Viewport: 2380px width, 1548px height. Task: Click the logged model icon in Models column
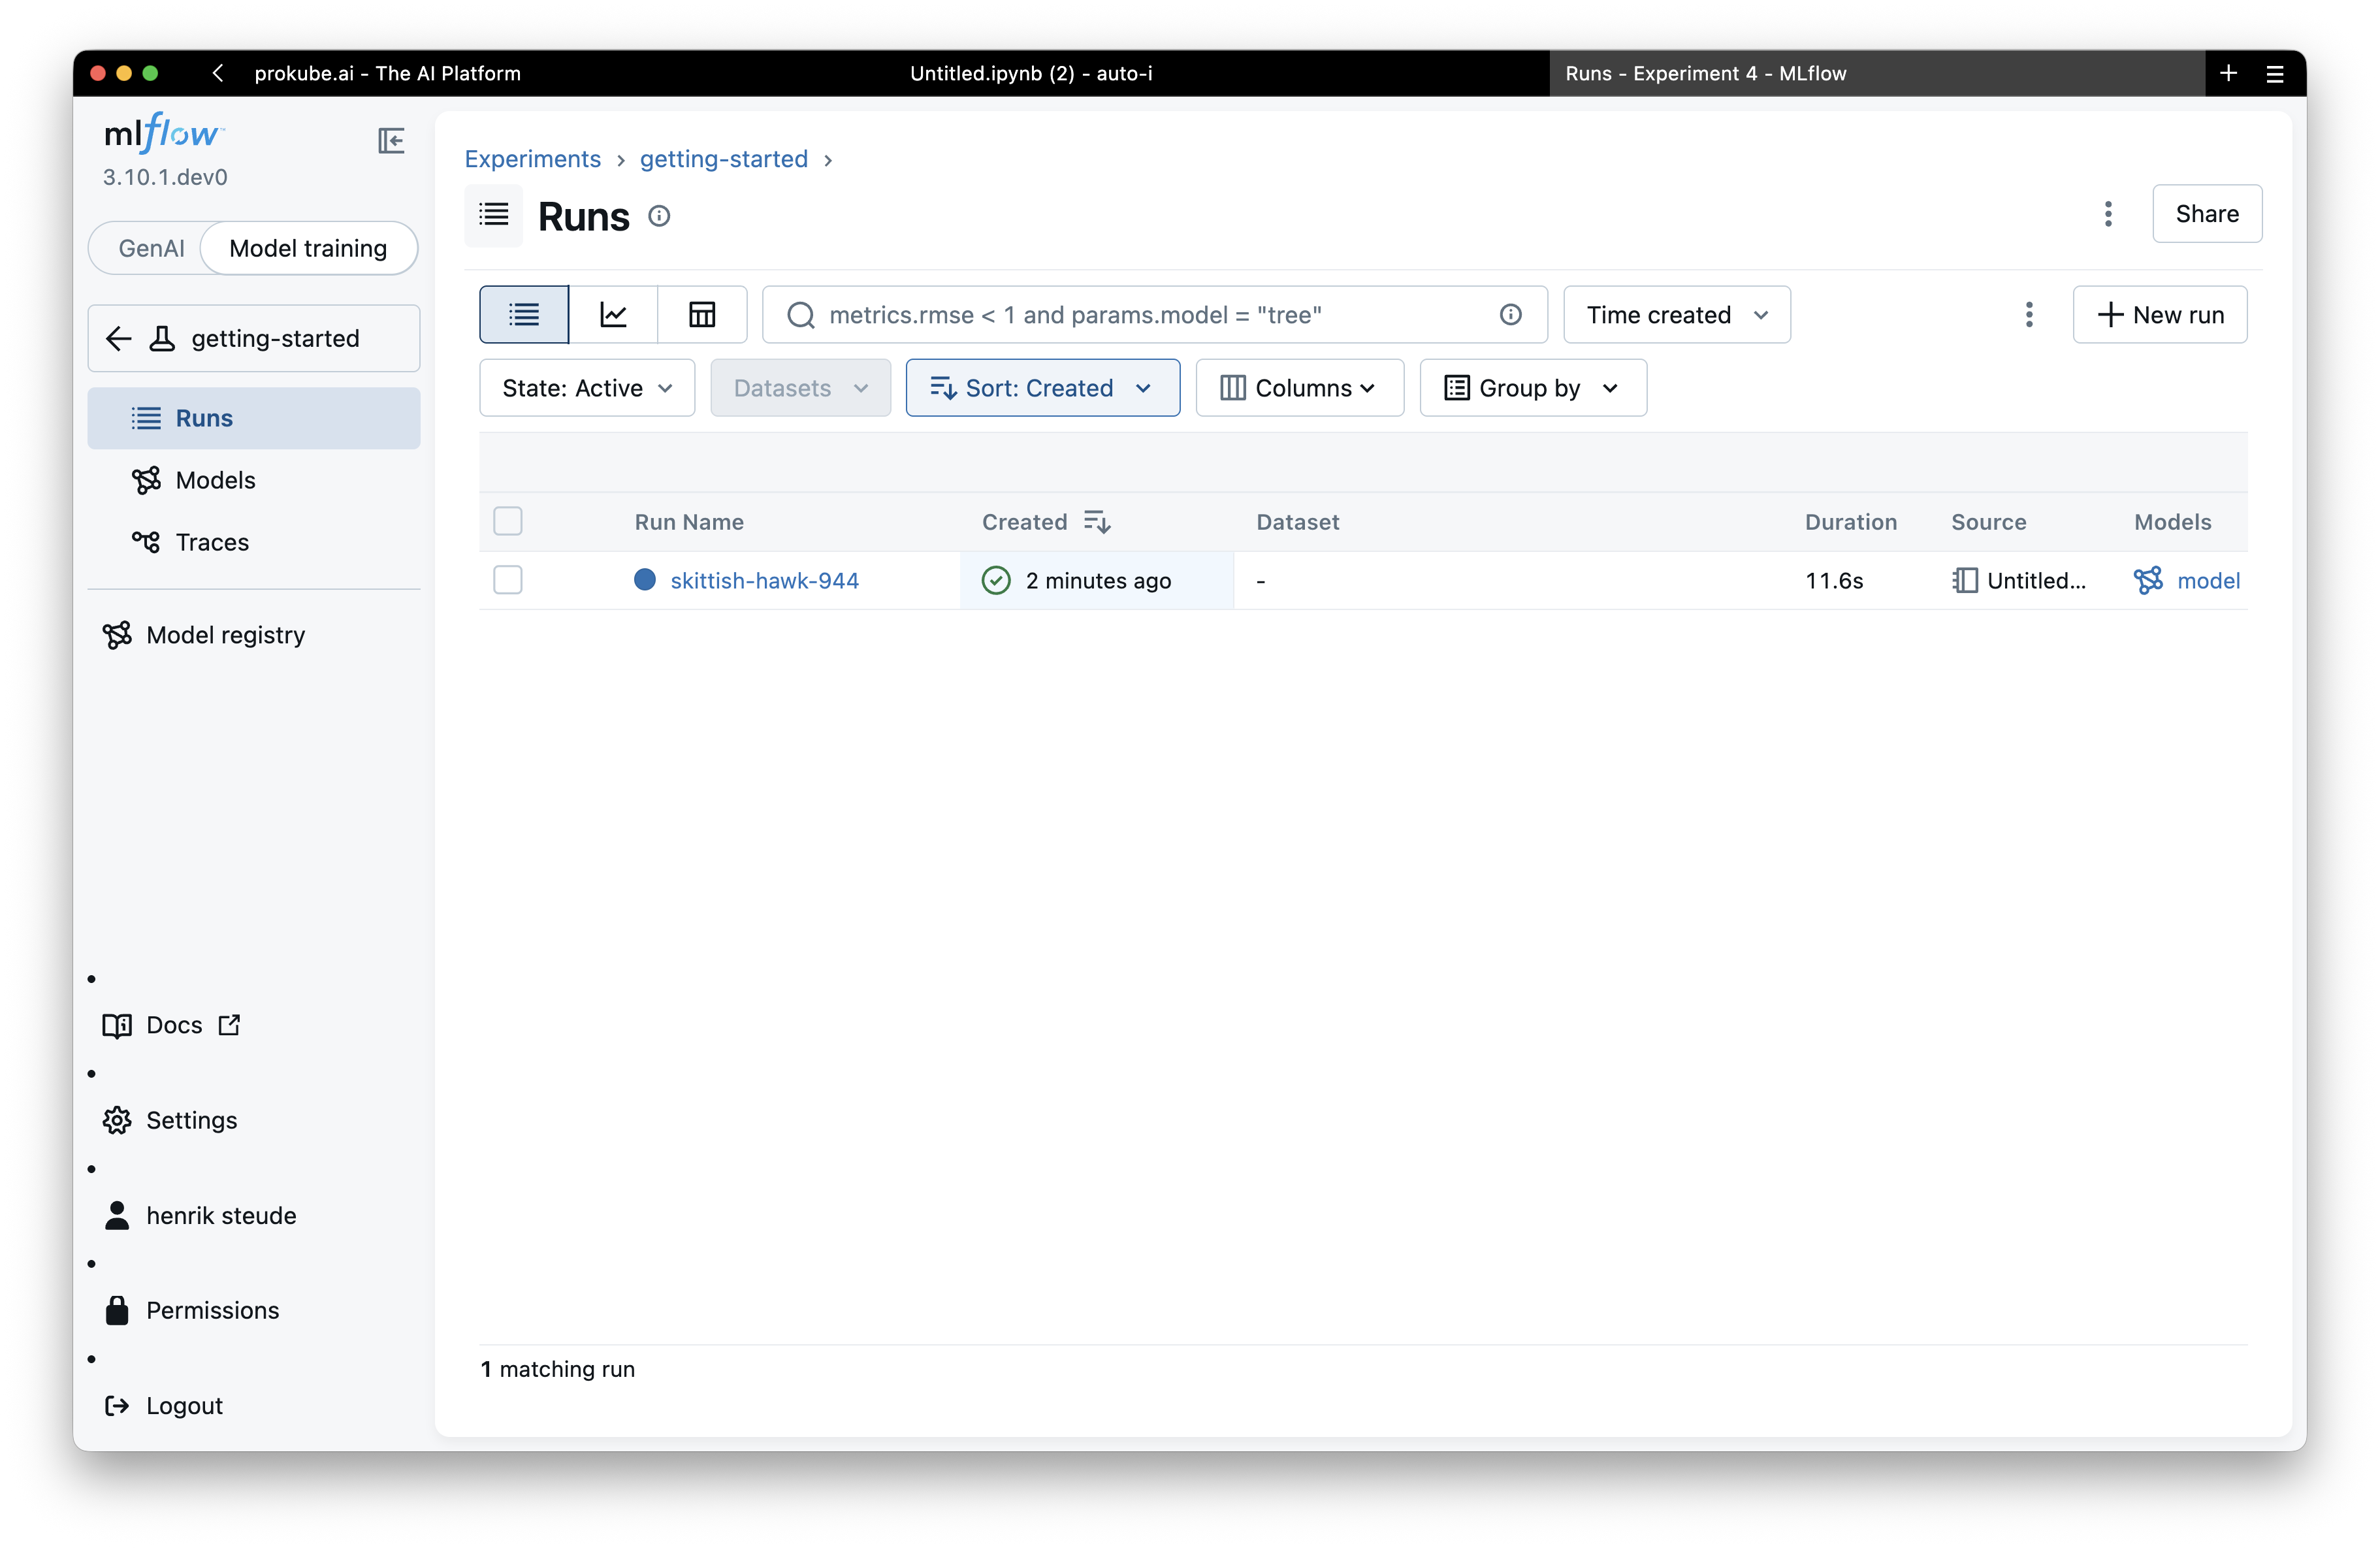tap(2148, 581)
